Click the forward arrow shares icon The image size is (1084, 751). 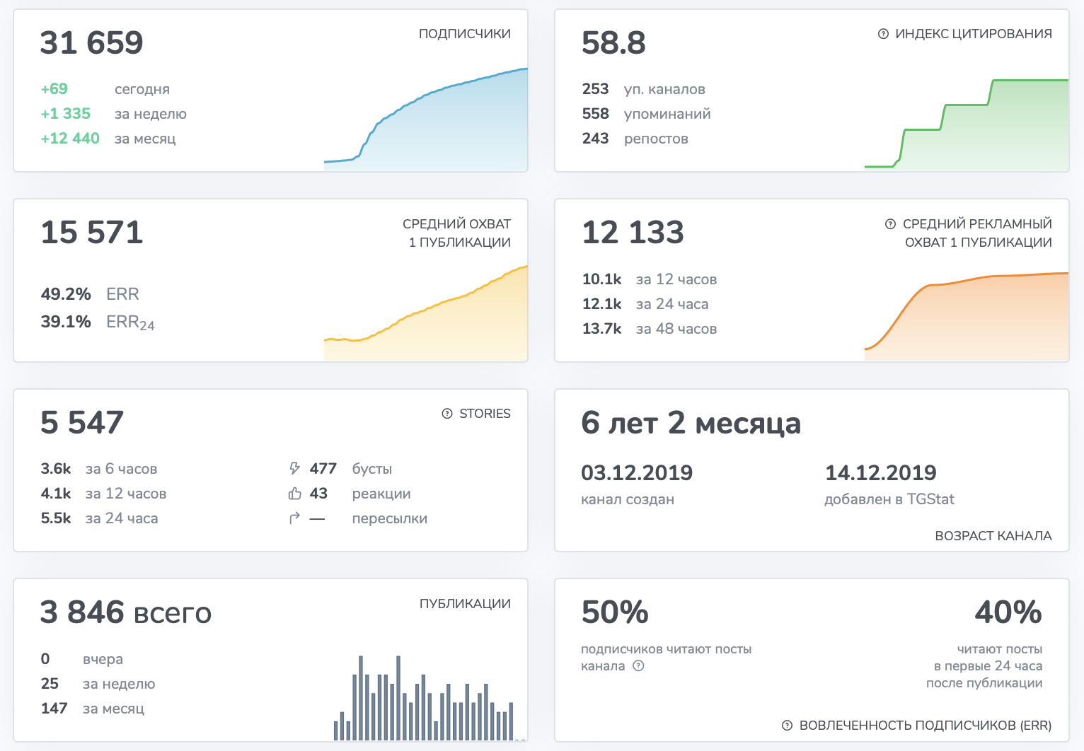pos(295,518)
